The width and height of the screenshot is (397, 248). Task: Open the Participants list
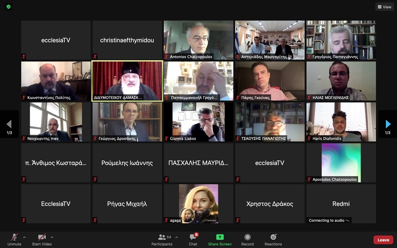pyautogui.click(x=162, y=239)
